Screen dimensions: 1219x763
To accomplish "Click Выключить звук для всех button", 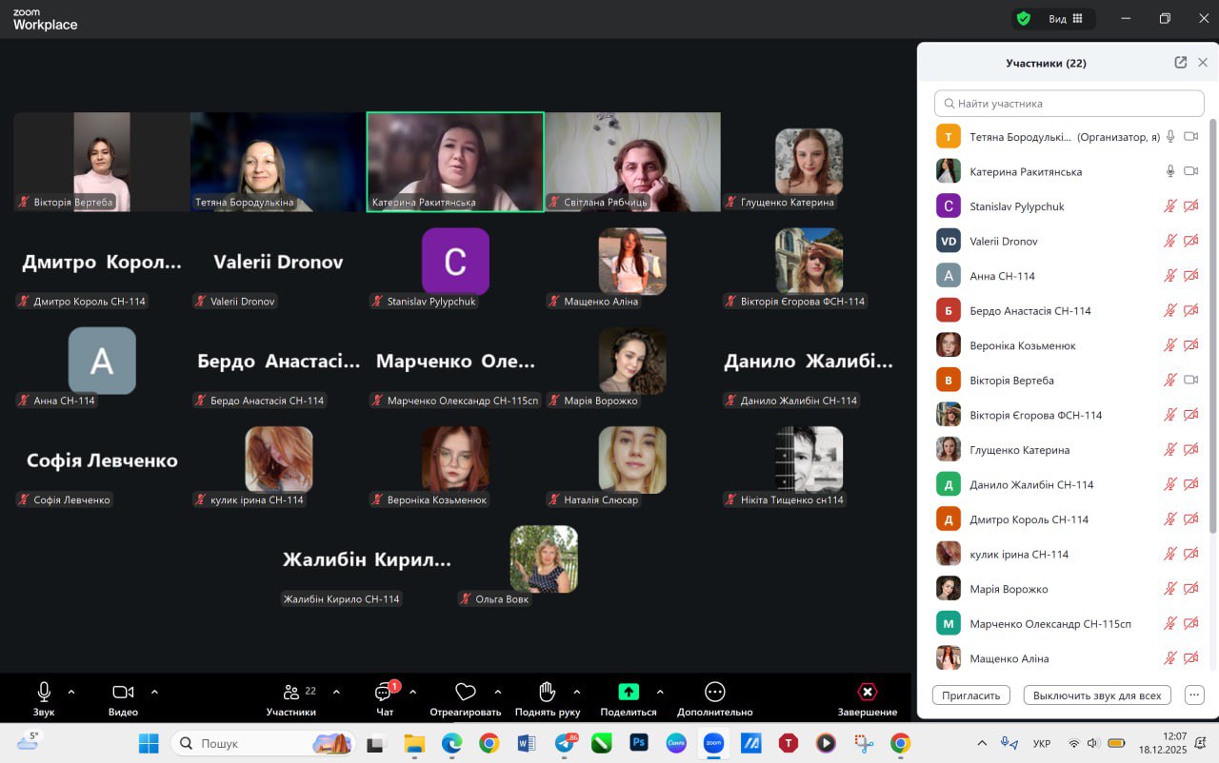I will click(x=1097, y=695).
